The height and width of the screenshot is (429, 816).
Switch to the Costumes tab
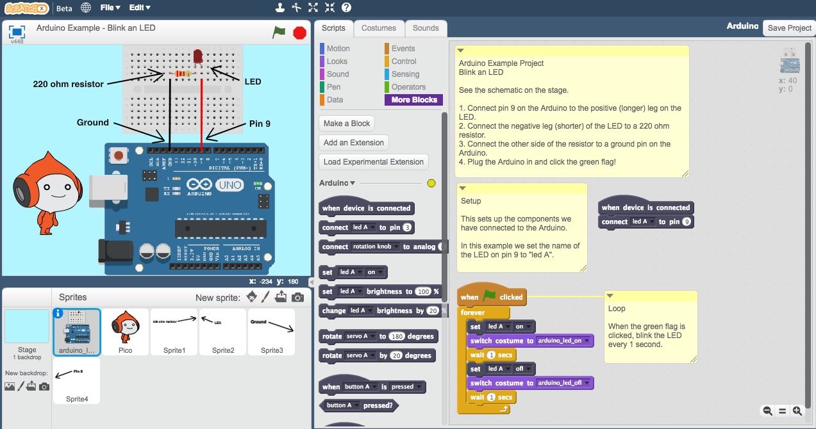(378, 28)
